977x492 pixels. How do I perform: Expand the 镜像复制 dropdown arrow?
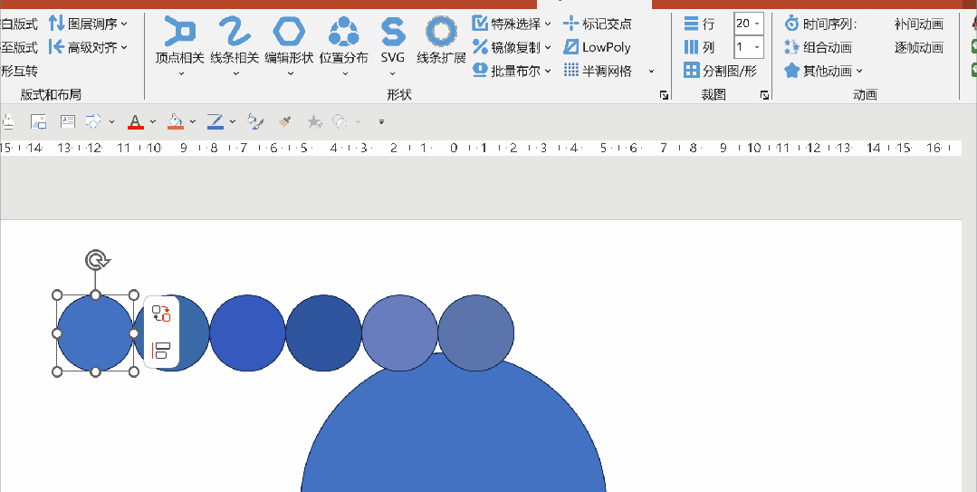(x=548, y=47)
